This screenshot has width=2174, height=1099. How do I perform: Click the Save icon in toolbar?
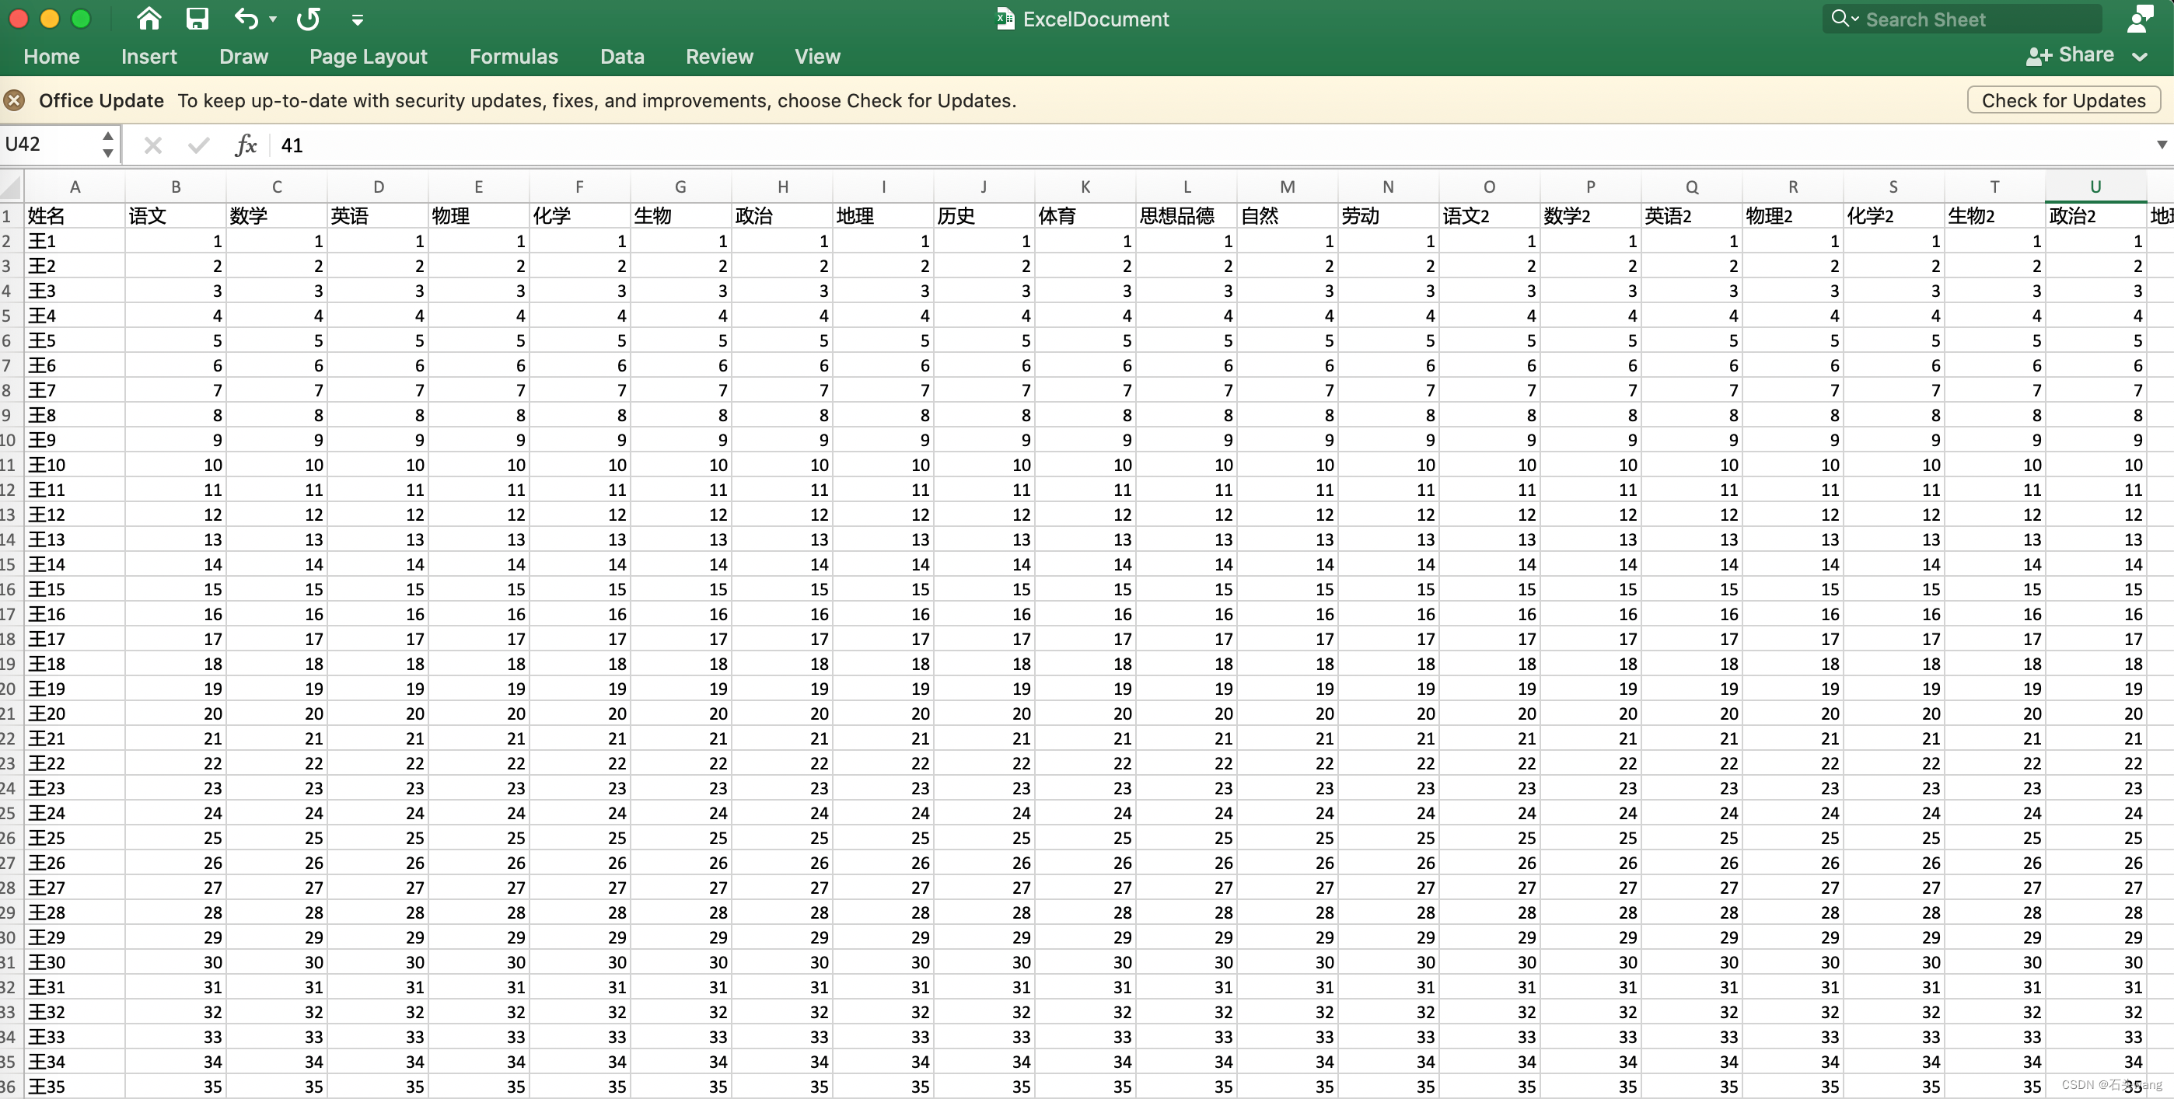(x=195, y=18)
